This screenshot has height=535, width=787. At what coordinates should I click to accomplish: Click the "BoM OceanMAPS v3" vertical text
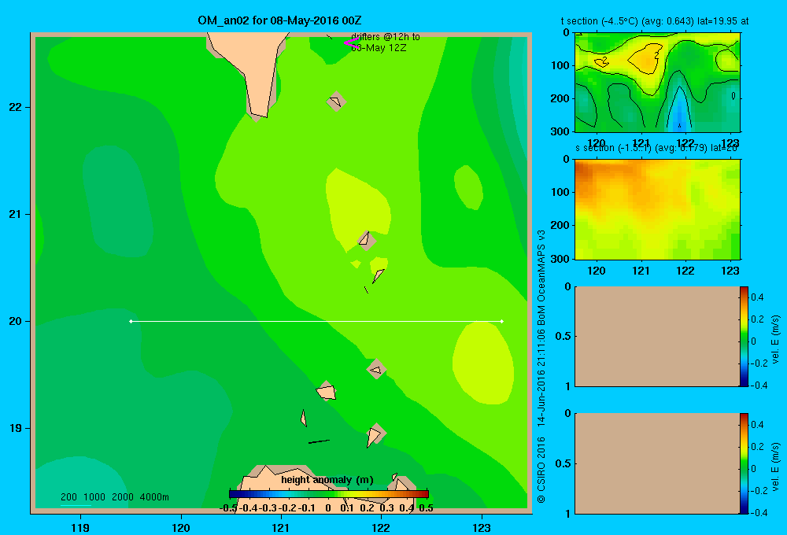click(541, 277)
